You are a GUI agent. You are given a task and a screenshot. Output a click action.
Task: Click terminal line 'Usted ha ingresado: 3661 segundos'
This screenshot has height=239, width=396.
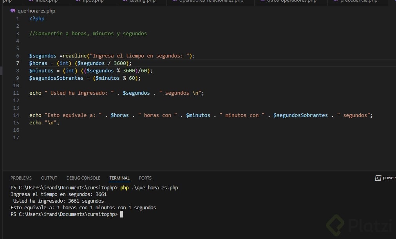coord(58,201)
